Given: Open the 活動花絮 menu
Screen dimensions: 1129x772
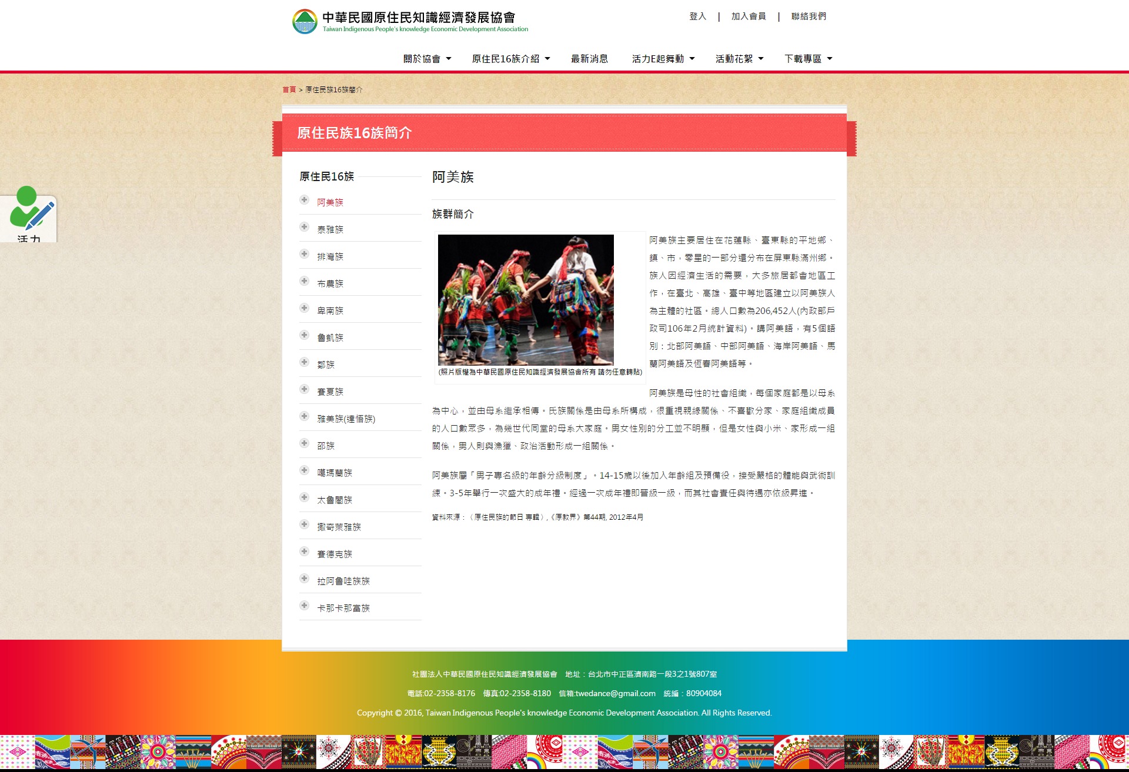Looking at the screenshot, I should point(739,59).
